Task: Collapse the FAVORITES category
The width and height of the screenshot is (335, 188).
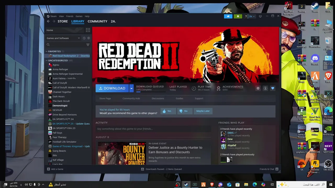Action: pos(47,51)
